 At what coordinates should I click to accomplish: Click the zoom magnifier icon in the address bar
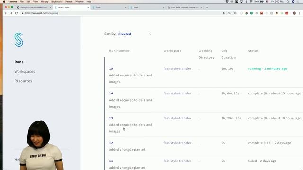pos(229,13)
